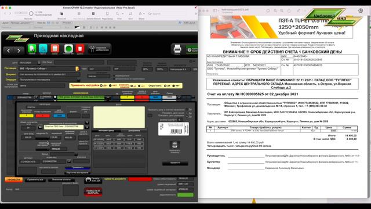
Task: Open the Share dropdown arrow in toolbar
Action: point(145,14)
